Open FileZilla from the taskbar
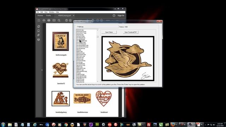Viewport: 226px width, 127px height. tap(149, 125)
